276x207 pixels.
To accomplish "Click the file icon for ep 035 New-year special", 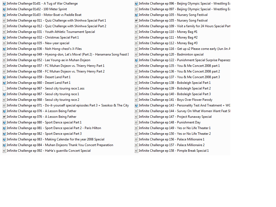I will tap(4, 43).
